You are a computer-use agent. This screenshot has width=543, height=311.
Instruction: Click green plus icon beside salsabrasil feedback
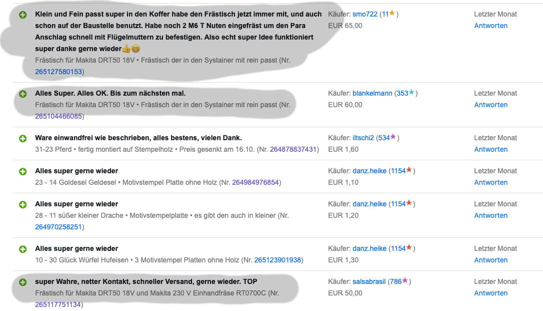tap(23, 282)
